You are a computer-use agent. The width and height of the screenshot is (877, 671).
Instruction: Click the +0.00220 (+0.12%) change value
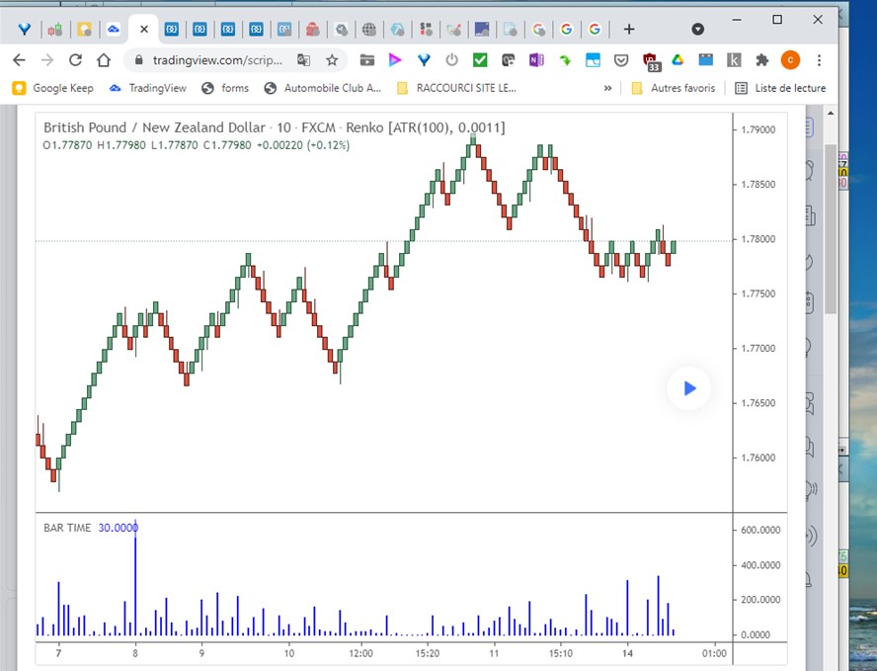tap(303, 145)
